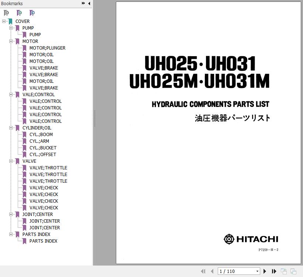Open the child PARTS INDEX bookmark
The height and width of the screenshot is (277, 303).
pos(43,241)
